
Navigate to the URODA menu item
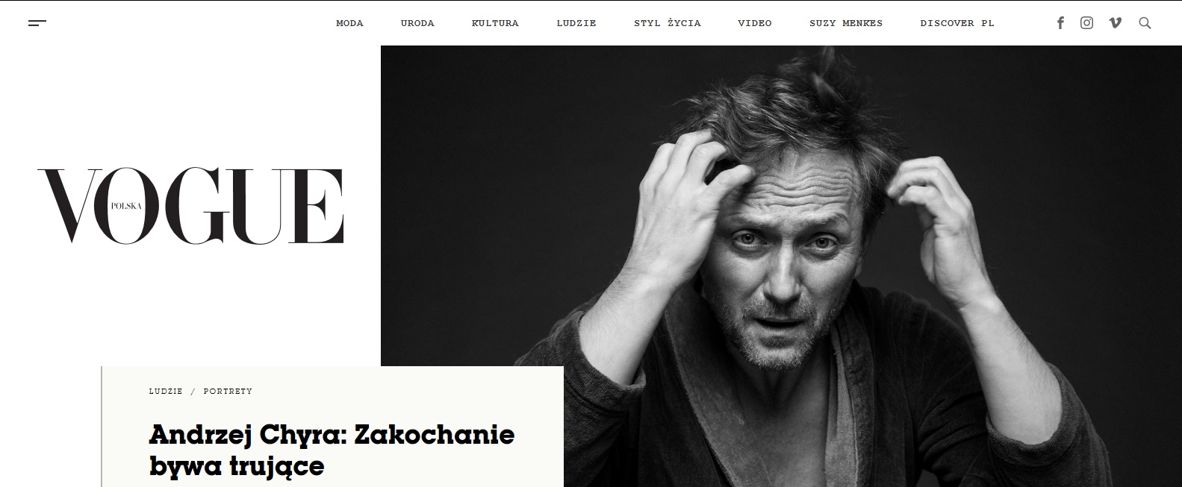click(417, 23)
